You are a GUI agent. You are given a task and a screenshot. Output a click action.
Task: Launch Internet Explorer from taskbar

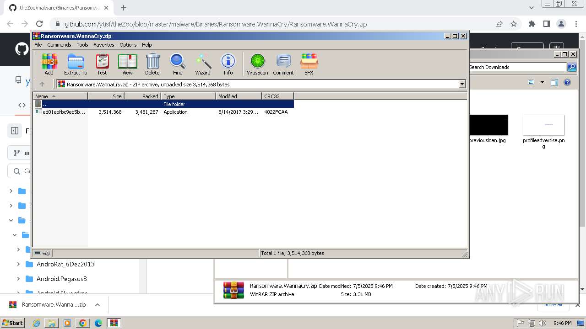[x=36, y=323]
